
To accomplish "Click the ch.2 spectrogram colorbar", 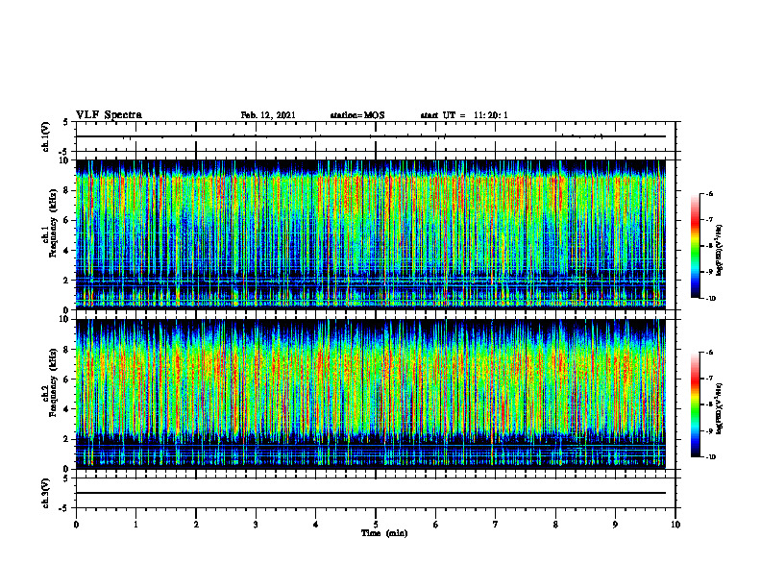I will [x=696, y=404].
